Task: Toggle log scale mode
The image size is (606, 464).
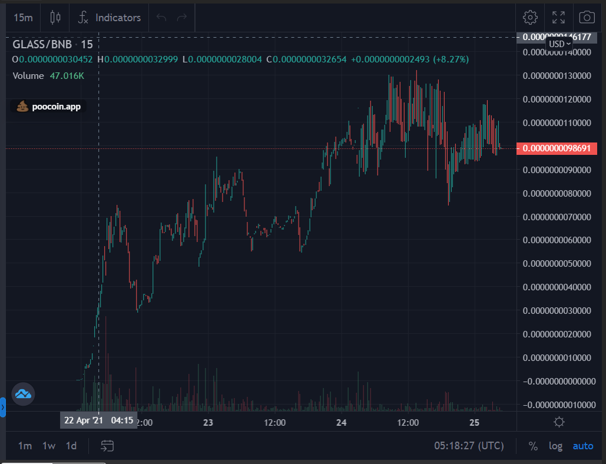Action: tap(555, 446)
